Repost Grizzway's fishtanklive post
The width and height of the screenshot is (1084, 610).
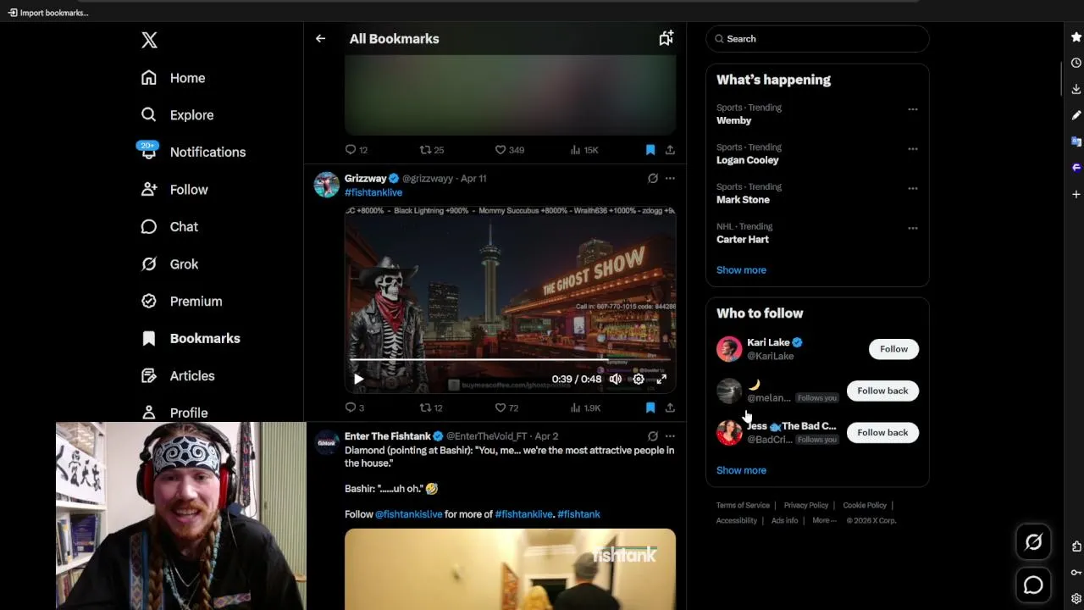(431, 408)
